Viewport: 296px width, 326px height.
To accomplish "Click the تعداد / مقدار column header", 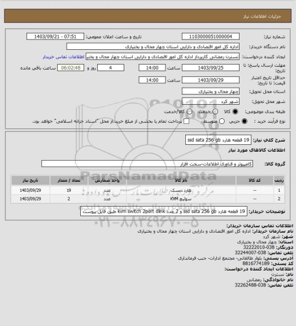I will click(69, 180).
